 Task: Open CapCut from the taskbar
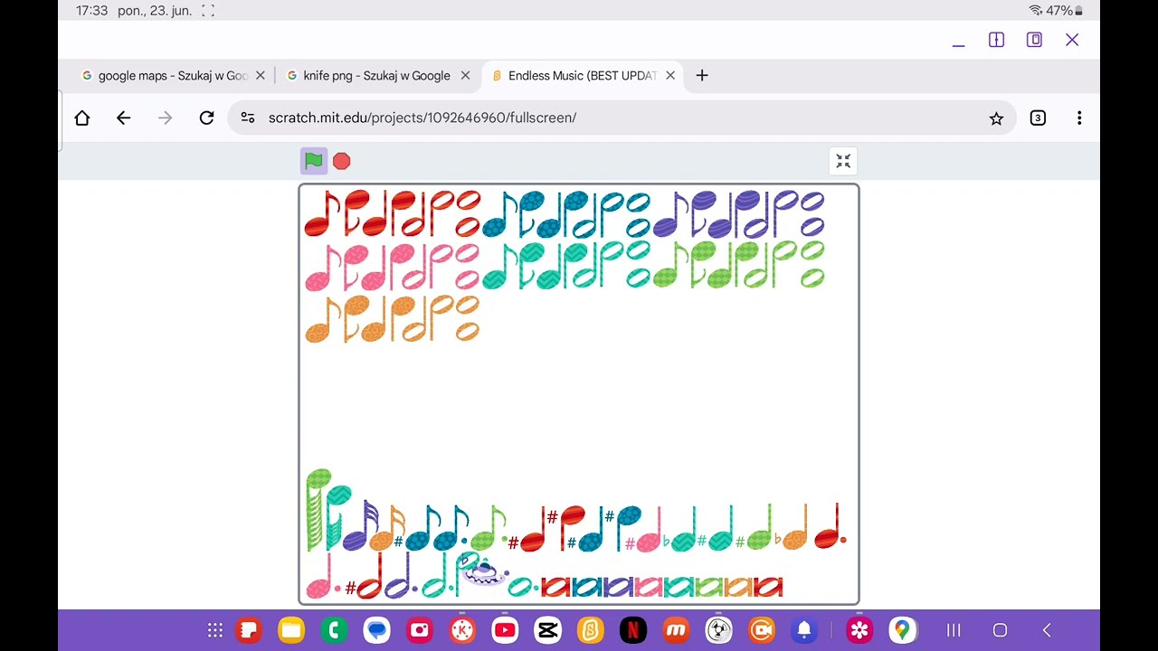tap(547, 630)
